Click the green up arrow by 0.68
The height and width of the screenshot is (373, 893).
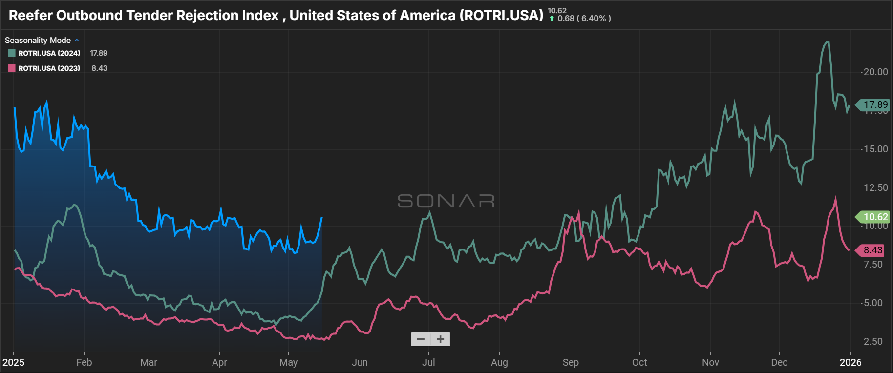552,19
